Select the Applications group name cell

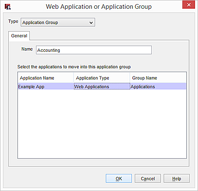tap(158, 87)
